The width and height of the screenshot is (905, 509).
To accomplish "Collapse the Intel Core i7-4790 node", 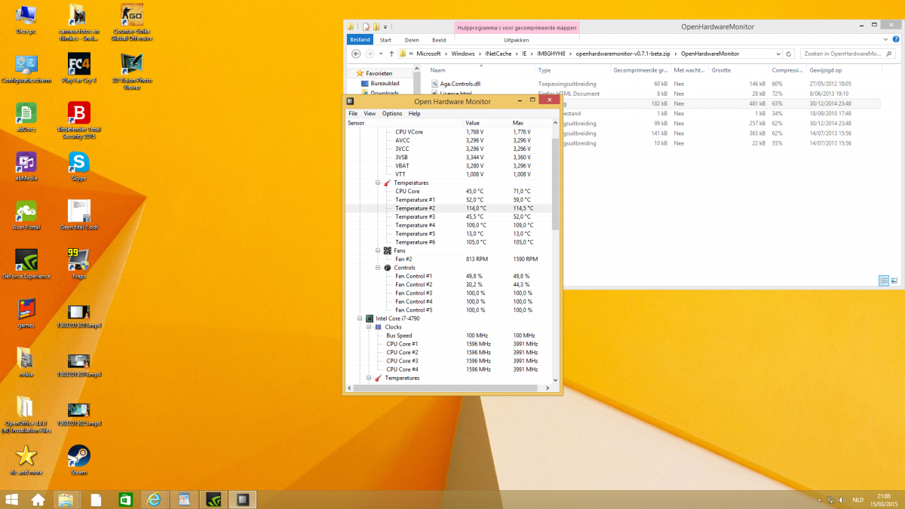I will [360, 318].
